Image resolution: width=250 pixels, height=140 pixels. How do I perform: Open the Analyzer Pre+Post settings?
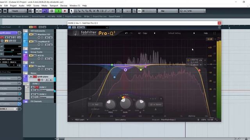coord(168,120)
